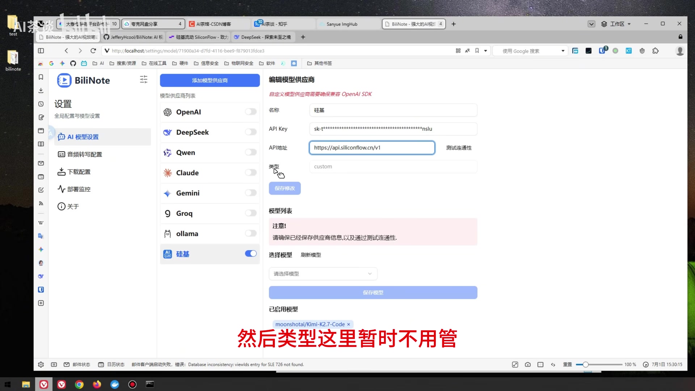
Task: Enable the OpenAI provider switch
Action: point(251,112)
